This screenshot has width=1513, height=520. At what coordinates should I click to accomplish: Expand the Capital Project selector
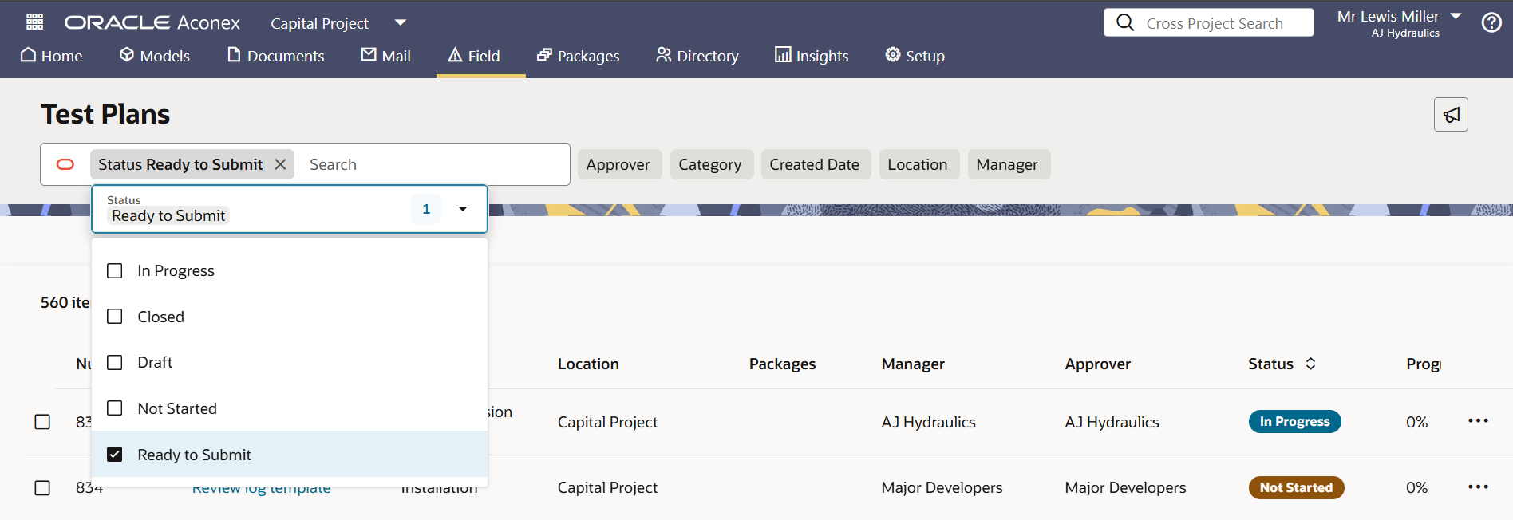click(401, 22)
